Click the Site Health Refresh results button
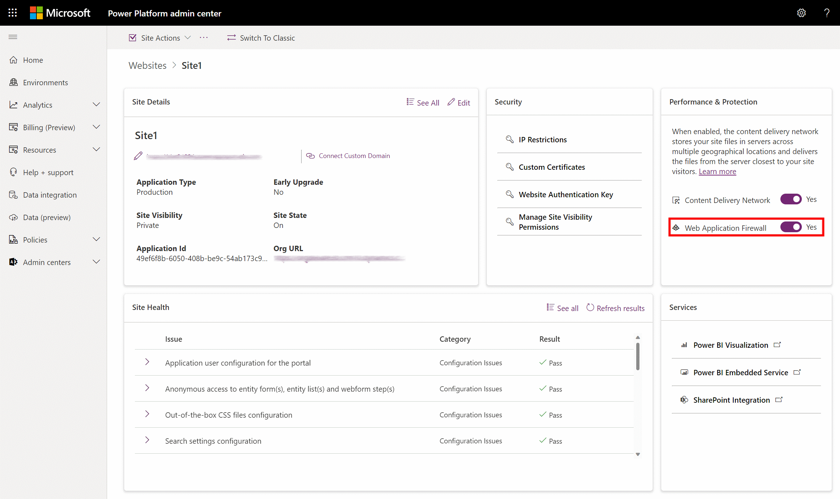The height and width of the screenshot is (499, 840). click(616, 308)
